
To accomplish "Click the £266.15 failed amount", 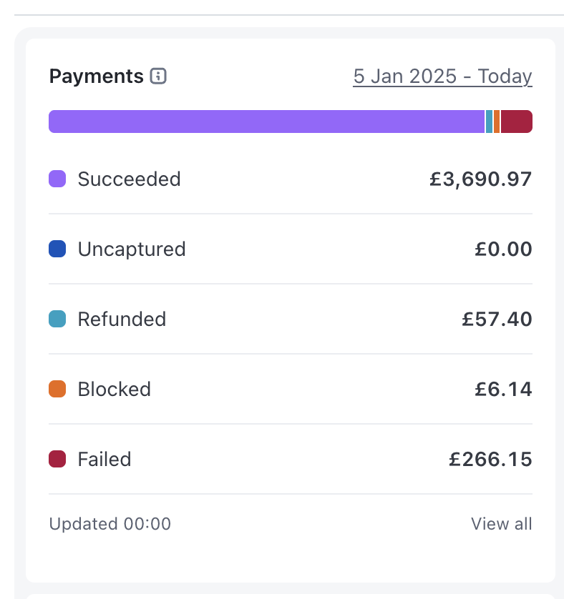I will [x=490, y=459].
